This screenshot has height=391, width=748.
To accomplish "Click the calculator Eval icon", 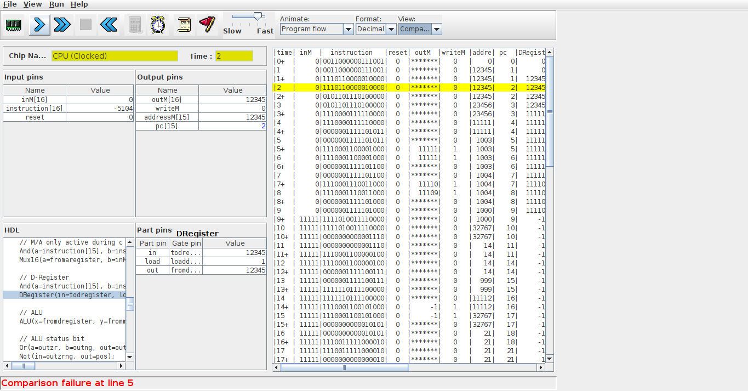I will point(135,25).
